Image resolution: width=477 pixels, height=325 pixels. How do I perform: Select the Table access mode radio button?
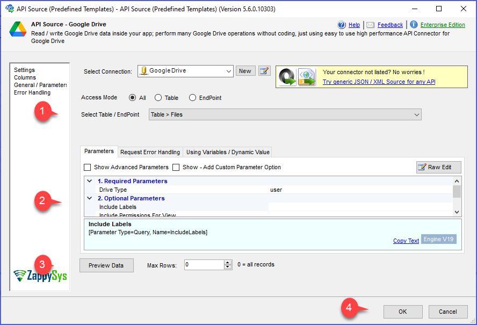158,98
